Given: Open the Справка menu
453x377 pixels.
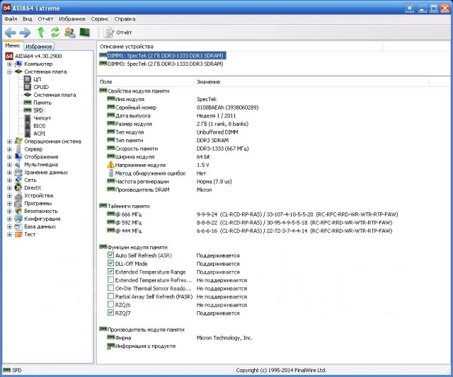Looking at the screenshot, I should tap(125, 19).
